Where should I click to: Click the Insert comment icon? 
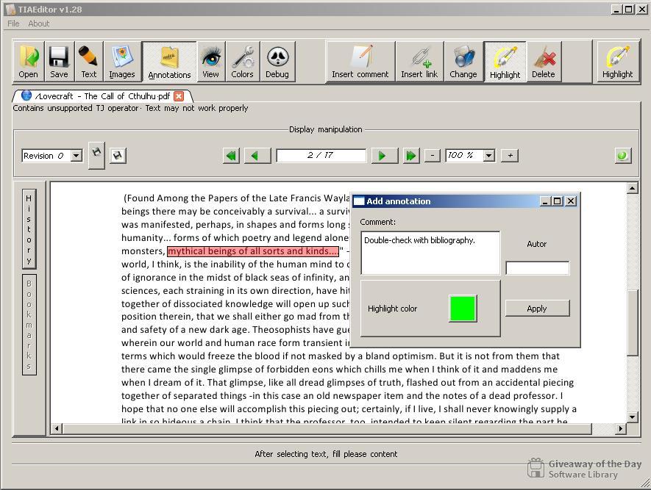[x=360, y=62]
